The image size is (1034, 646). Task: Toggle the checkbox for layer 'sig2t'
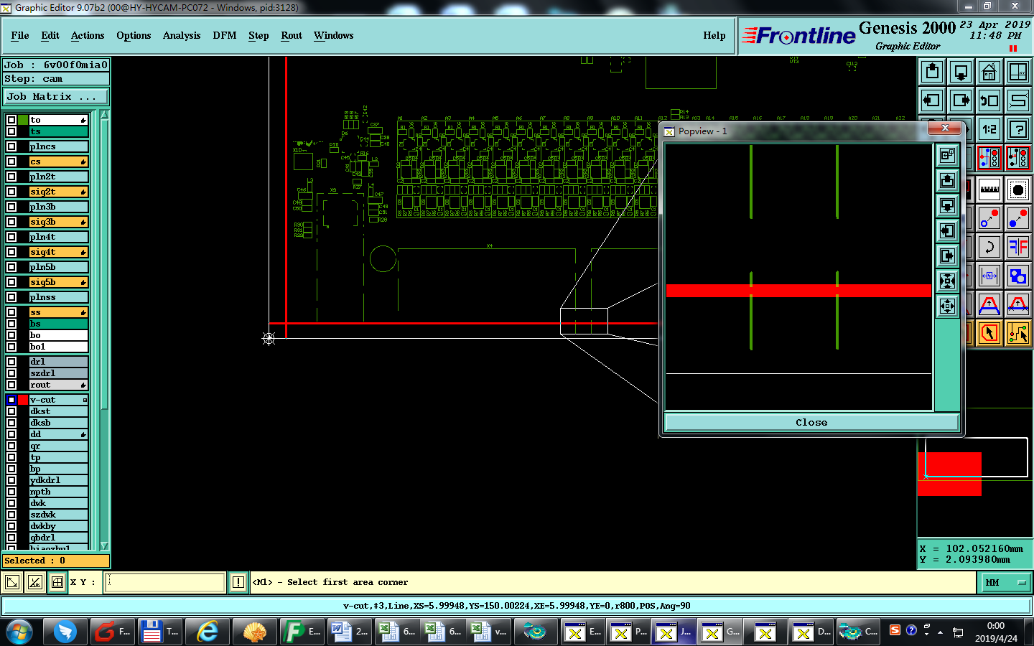tap(11, 192)
